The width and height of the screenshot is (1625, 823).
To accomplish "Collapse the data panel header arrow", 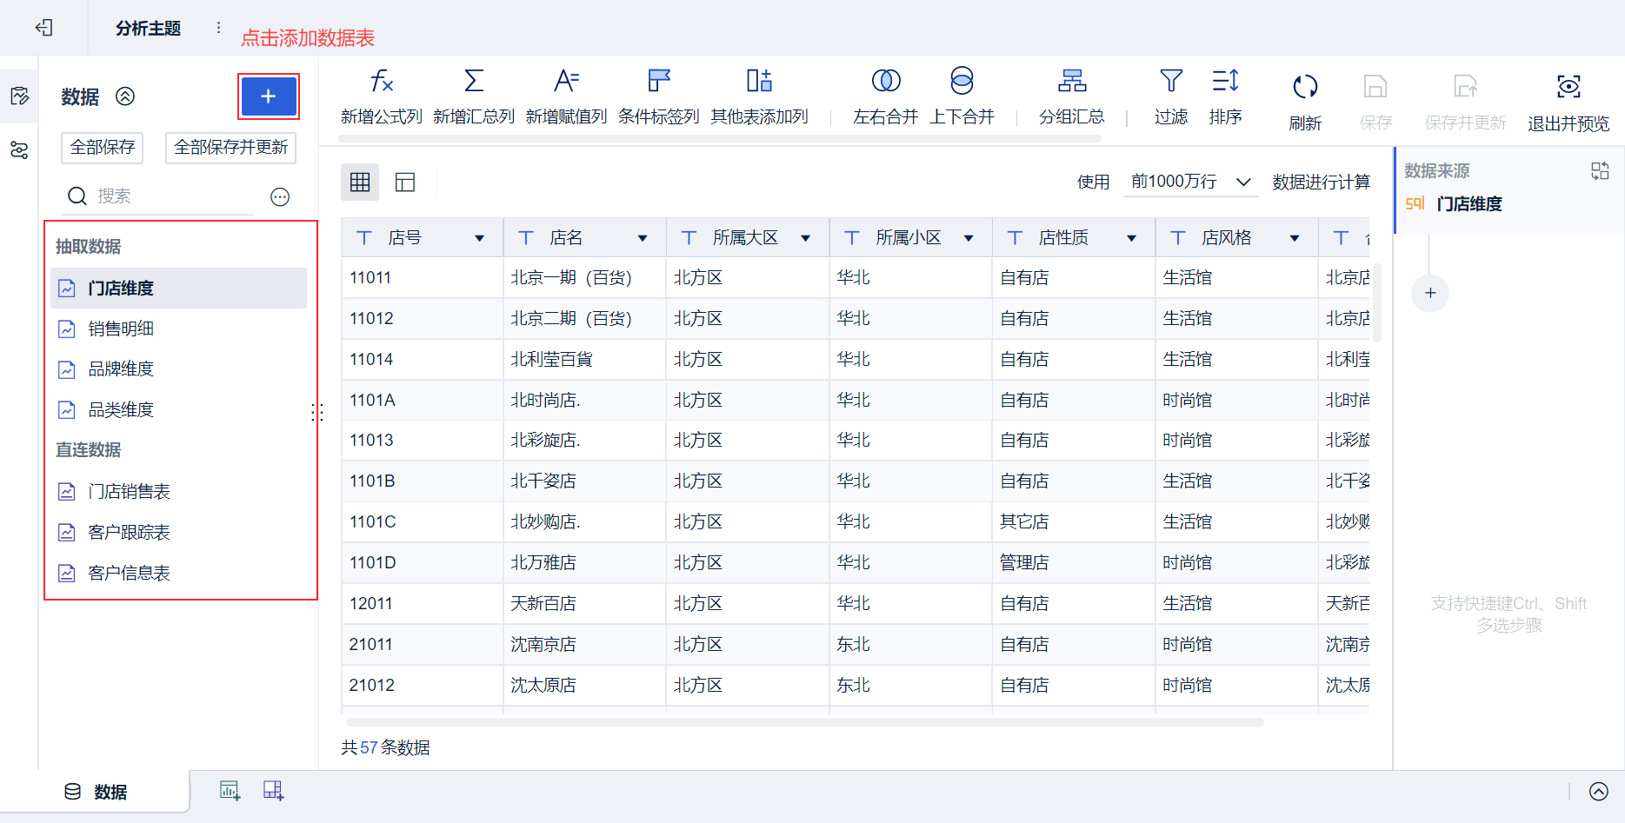I will tap(125, 96).
